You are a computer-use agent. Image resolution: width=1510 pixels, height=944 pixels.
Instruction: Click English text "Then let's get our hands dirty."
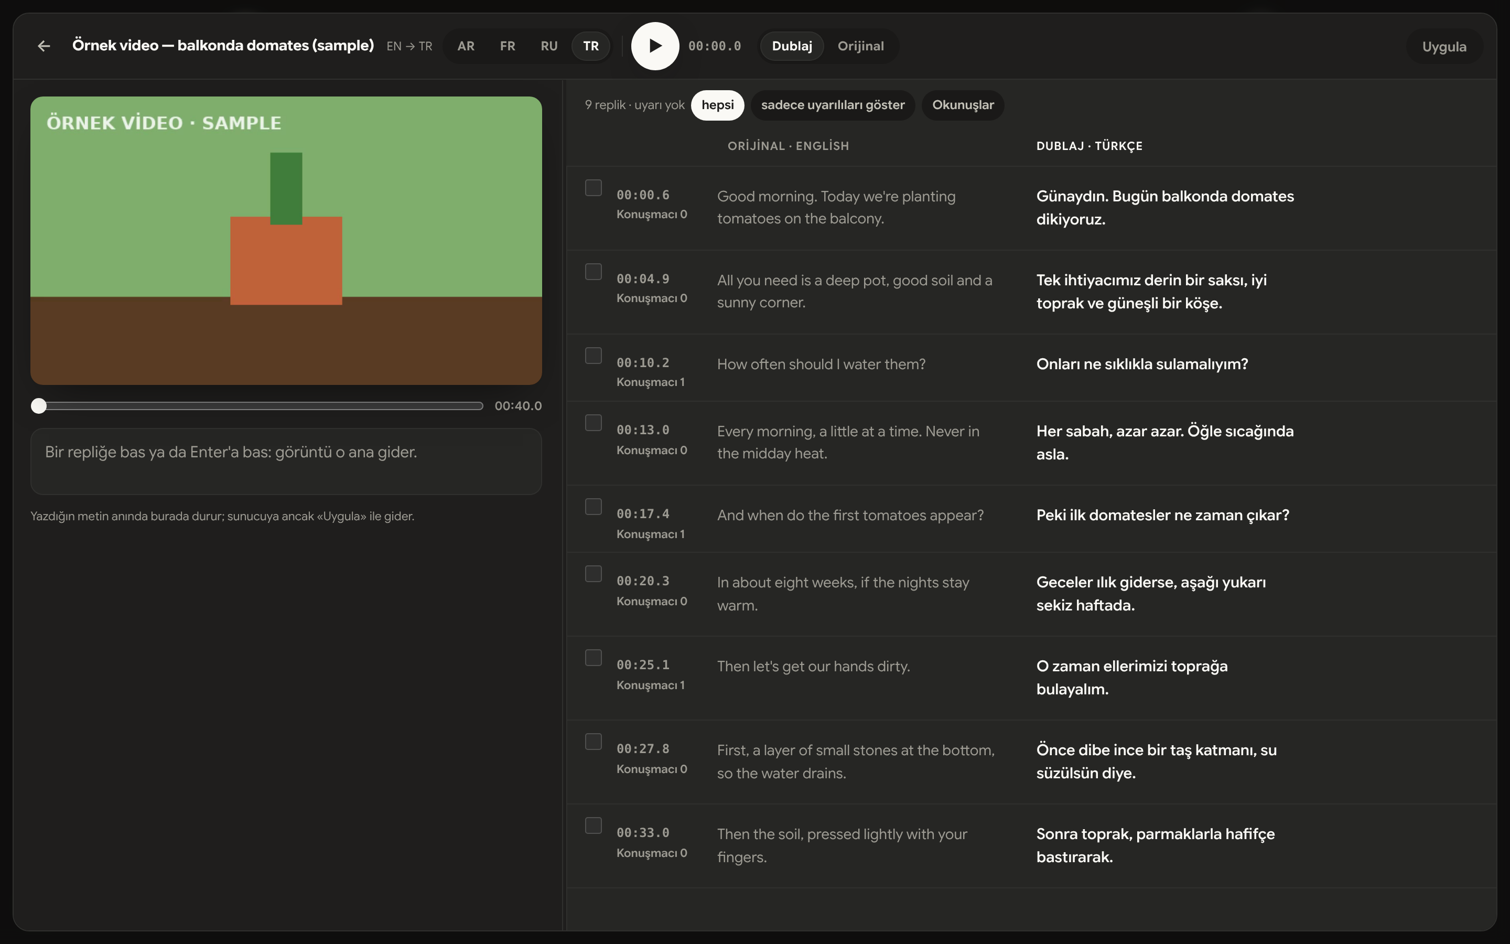[x=813, y=666]
